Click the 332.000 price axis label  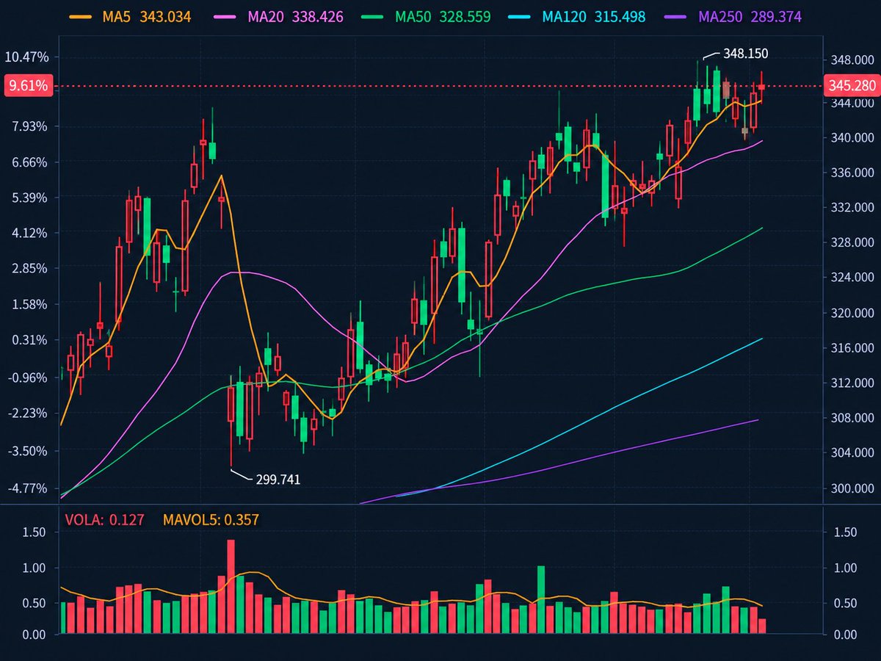(x=852, y=208)
